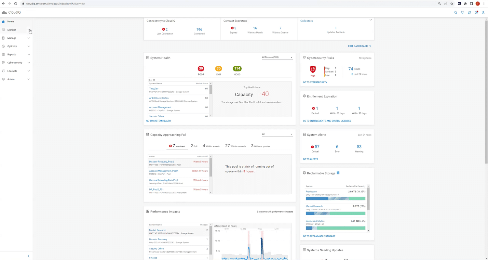The height and width of the screenshot is (260, 488).
Task: Open global search magnifier in the CloudIQ header
Action: pos(455,13)
